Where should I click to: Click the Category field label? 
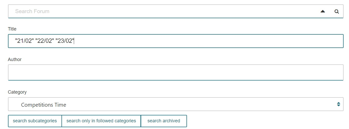coord(17,92)
